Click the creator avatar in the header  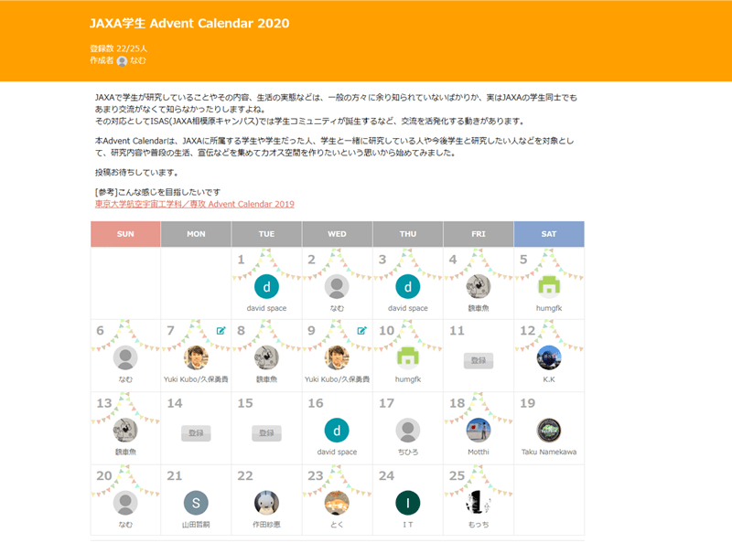pos(122,61)
